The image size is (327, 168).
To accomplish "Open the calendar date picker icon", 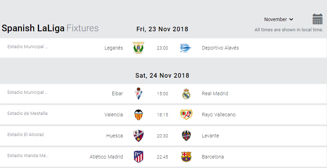I will (x=318, y=19).
